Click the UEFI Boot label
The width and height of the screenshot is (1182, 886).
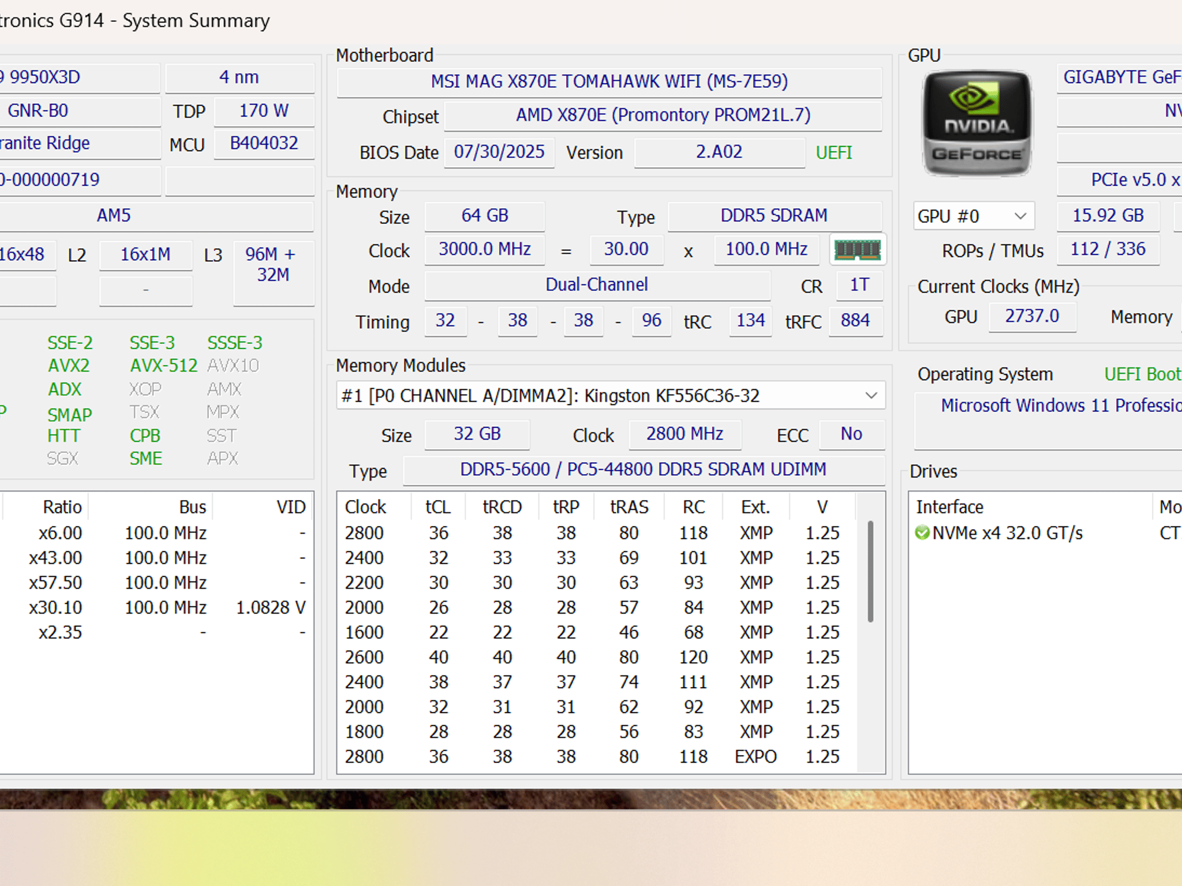coord(1143,374)
